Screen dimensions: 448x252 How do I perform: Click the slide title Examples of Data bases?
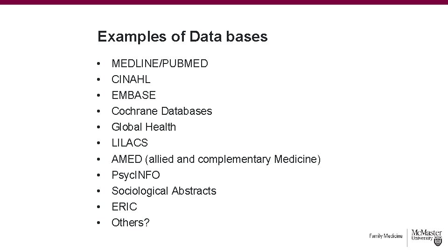(182, 37)
